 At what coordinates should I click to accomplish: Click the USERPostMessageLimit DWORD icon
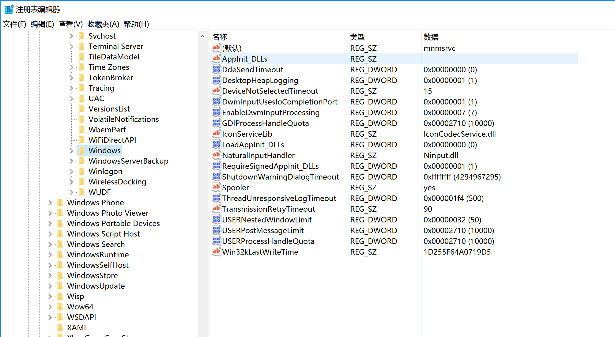[x=216, y=230]
